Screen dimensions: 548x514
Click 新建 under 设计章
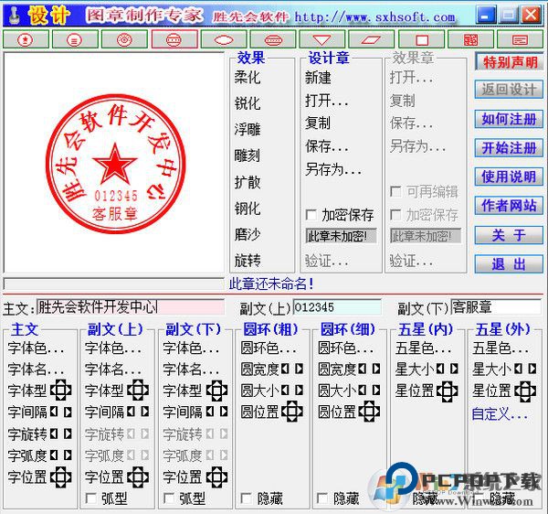click(x=318, y=78)
